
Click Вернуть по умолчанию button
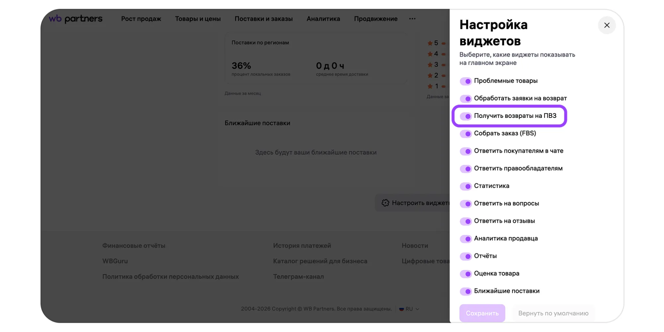[553, 313]
